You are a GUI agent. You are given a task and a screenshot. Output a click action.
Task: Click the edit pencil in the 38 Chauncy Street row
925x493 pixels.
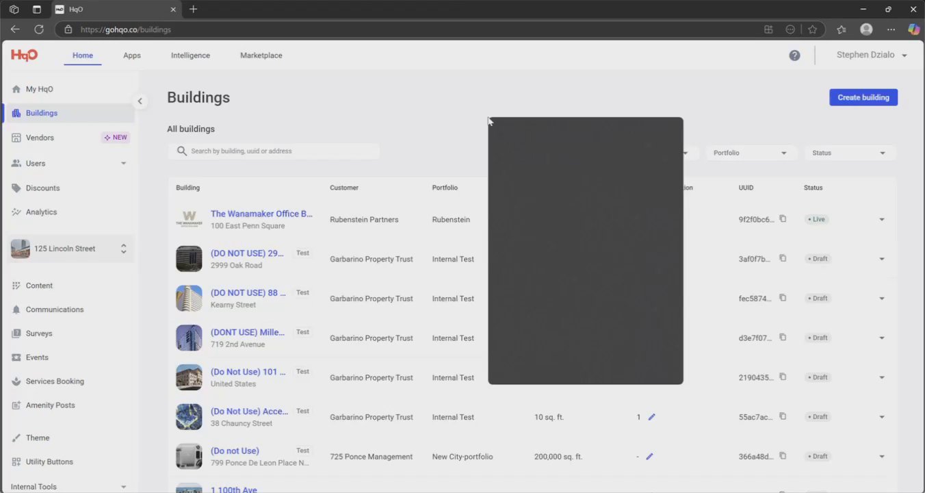(651, 417)
